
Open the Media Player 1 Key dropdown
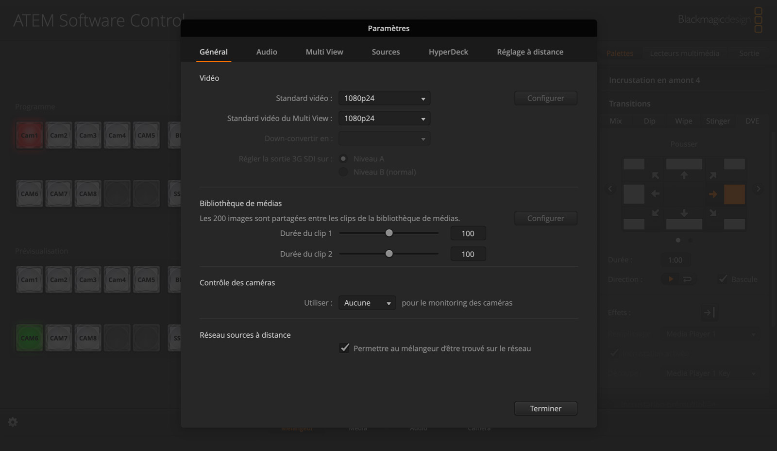711,373
